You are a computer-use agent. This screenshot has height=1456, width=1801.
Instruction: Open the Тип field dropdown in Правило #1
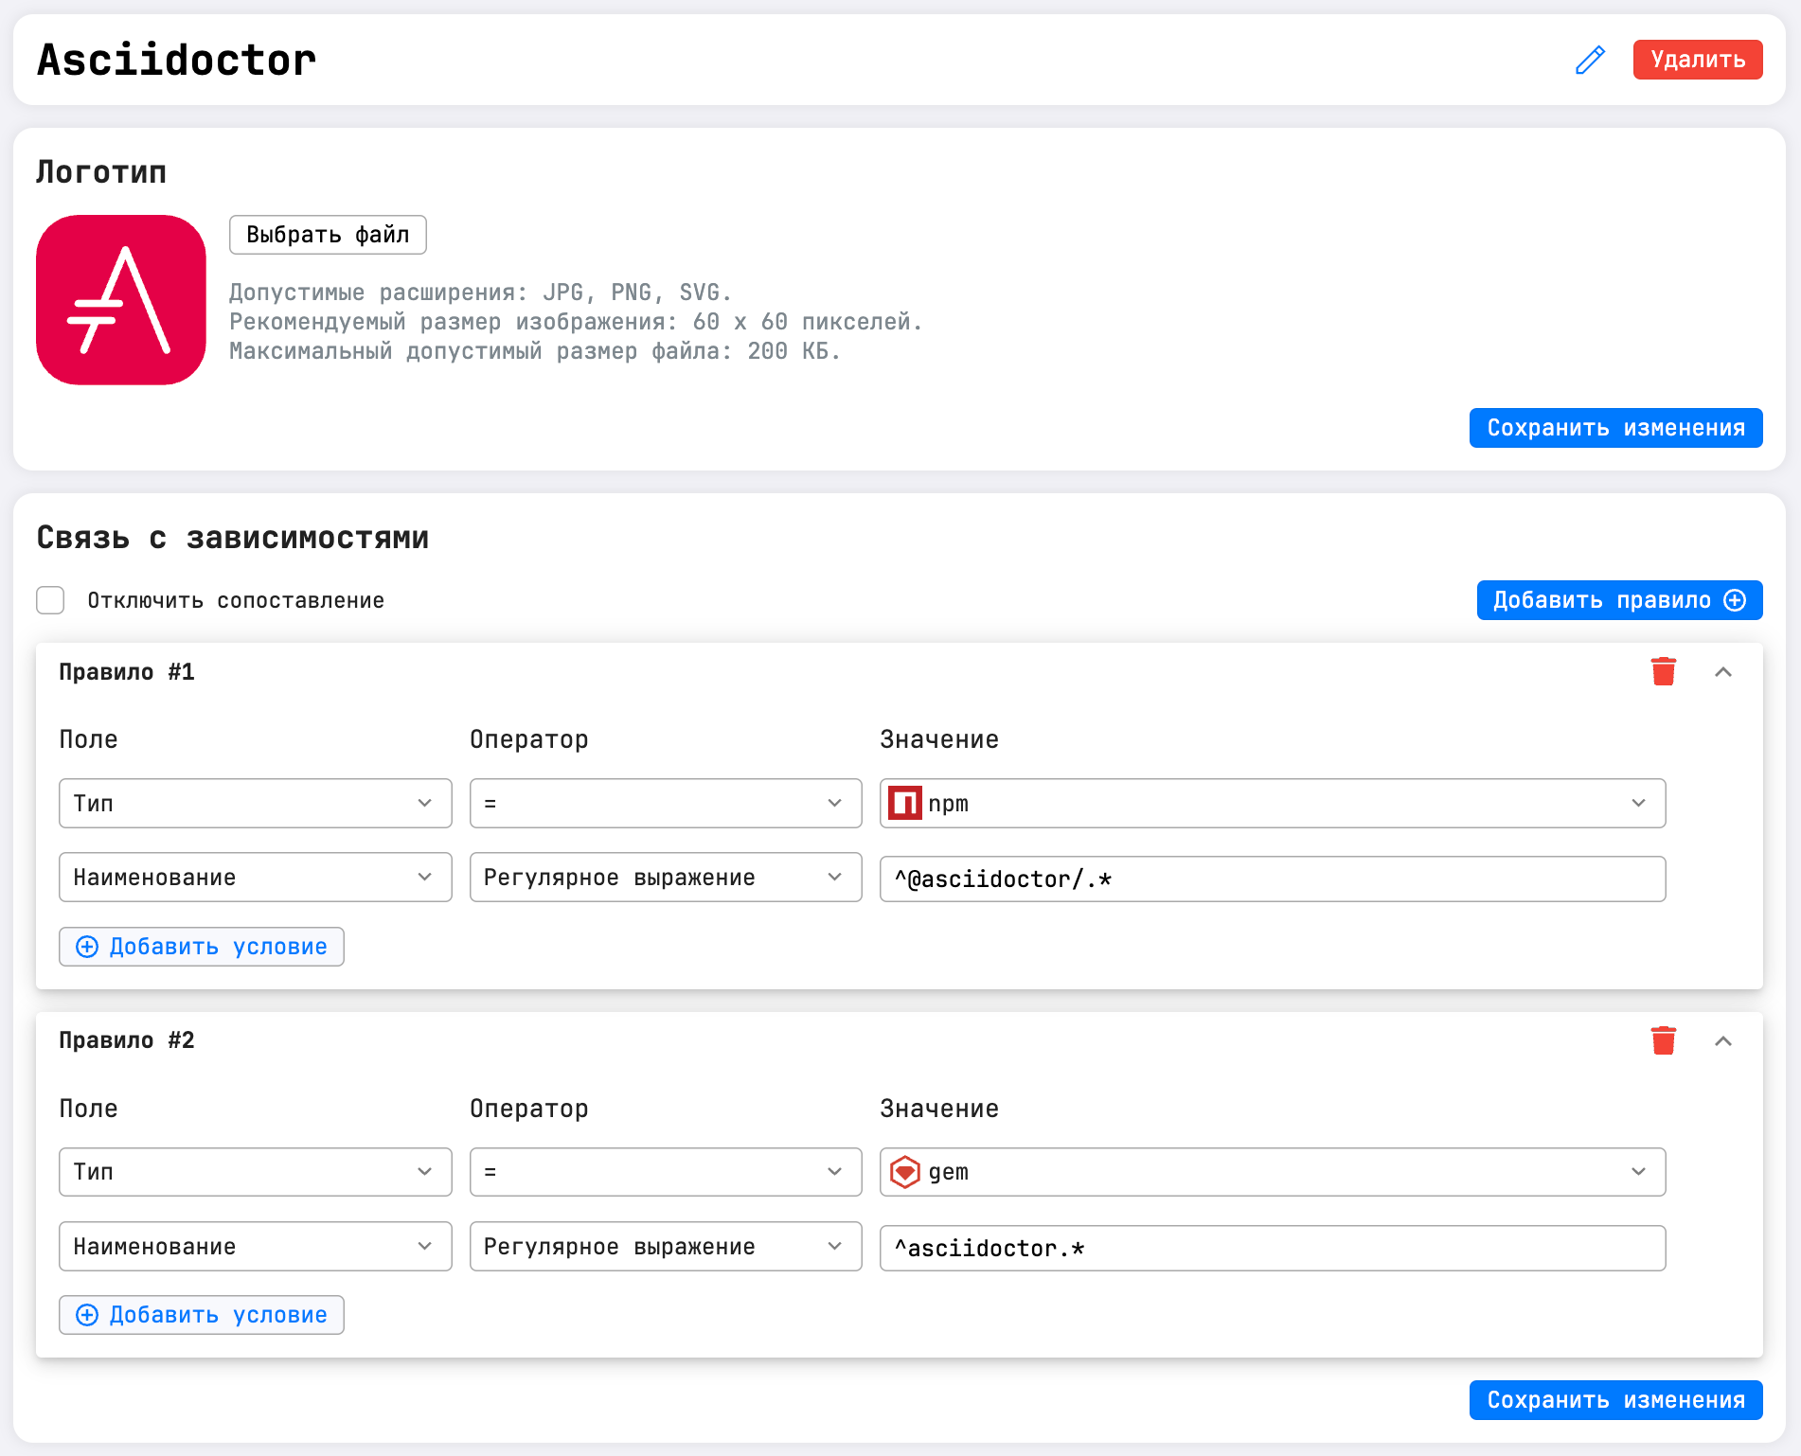click(256, 803)
